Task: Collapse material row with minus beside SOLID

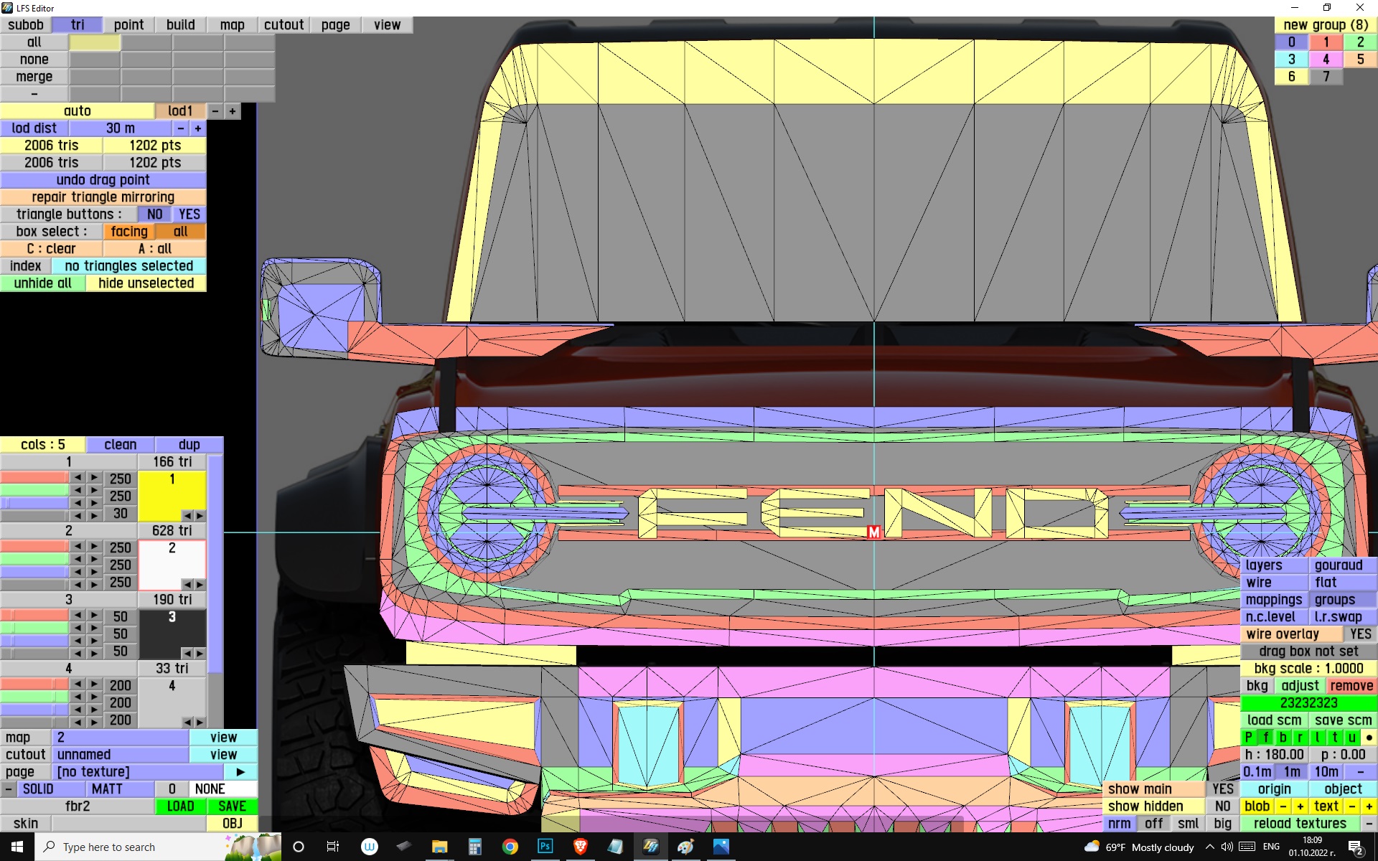Action: tap(8, 789)
